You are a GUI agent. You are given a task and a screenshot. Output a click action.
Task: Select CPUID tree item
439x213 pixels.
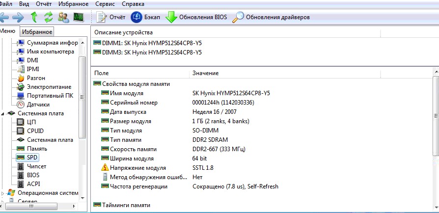(30, 131)
